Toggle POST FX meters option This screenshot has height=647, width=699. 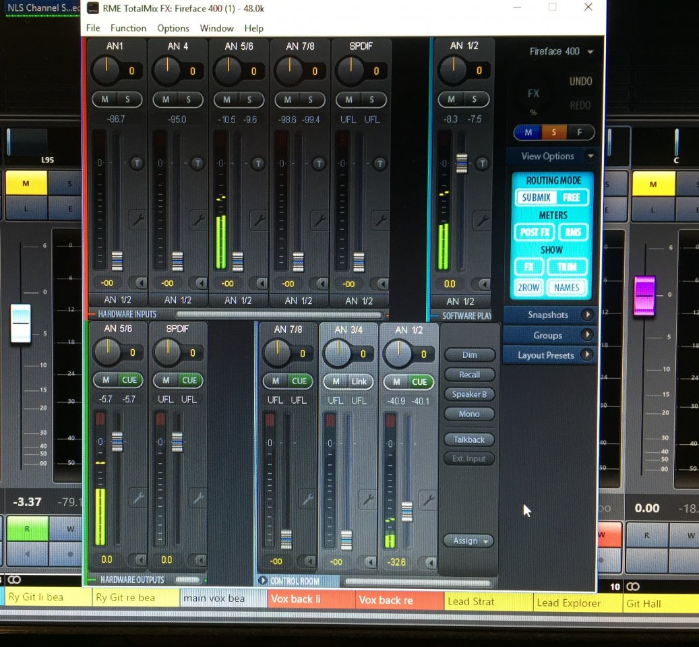point(535,232)
